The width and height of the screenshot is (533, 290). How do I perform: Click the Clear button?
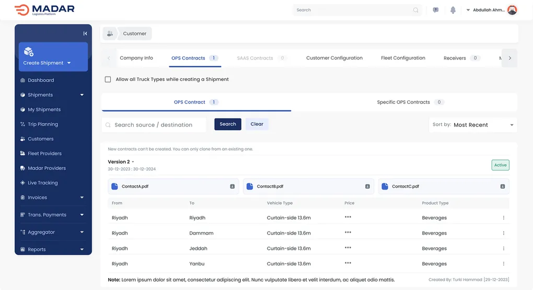tap(257, 124)
